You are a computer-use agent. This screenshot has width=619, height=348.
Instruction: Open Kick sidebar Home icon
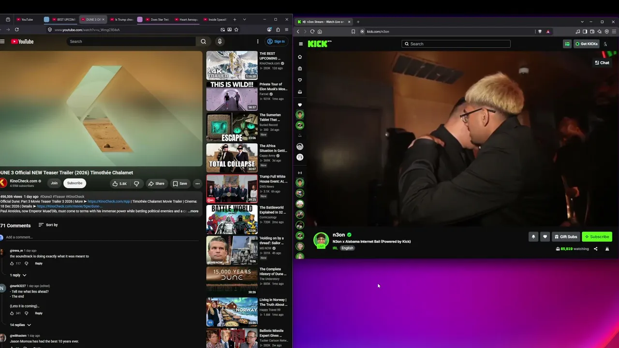(300, 57)
